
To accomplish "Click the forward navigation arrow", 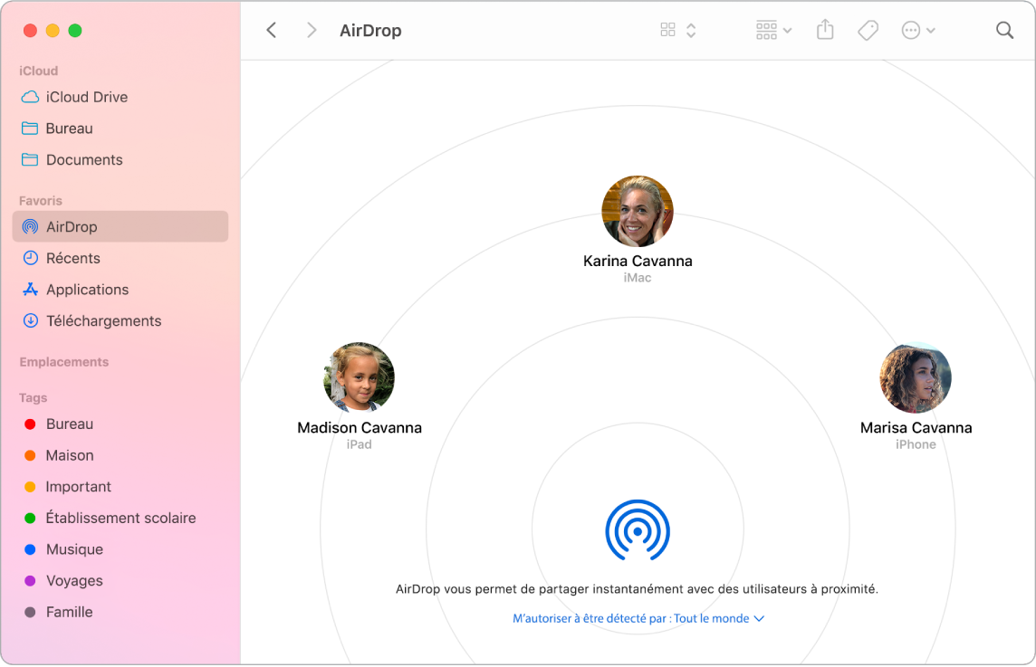I will click(312, 29).
